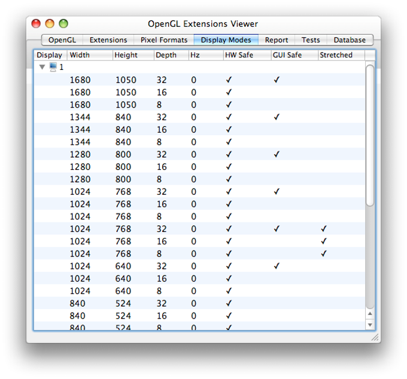The width and height of the screenshot is (407, 379).
Task: Click the scrollbar up arrow
Action: pyautogui.click(x=370, y=314)
